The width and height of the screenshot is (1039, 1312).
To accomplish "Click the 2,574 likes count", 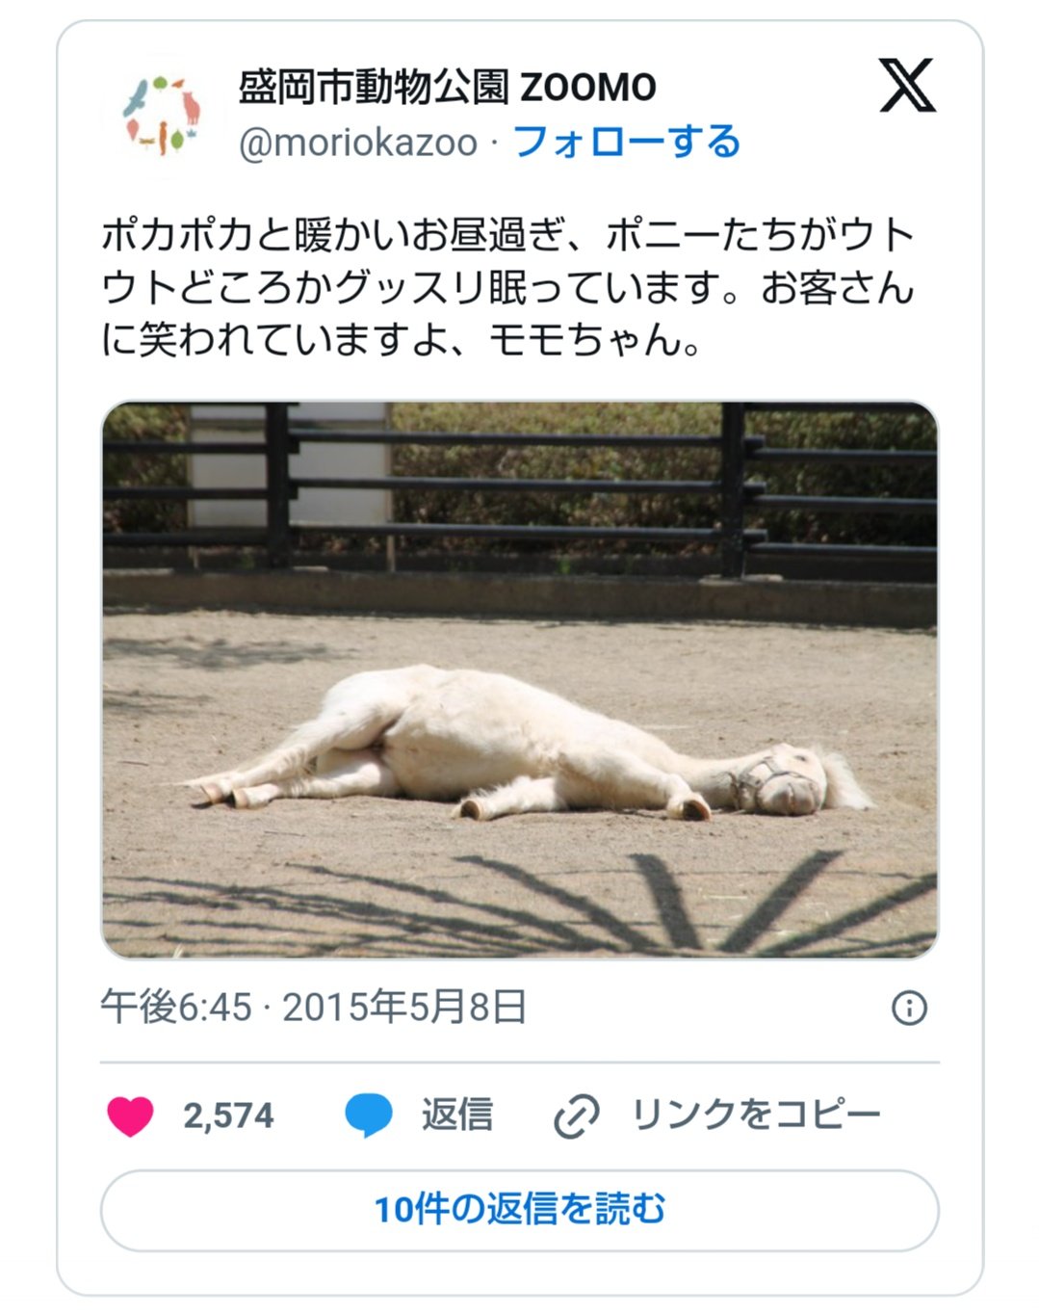I will (x=229, y=1115).
